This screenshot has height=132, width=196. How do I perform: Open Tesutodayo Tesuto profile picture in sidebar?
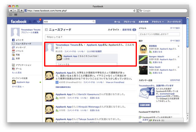tap(15, 32)
